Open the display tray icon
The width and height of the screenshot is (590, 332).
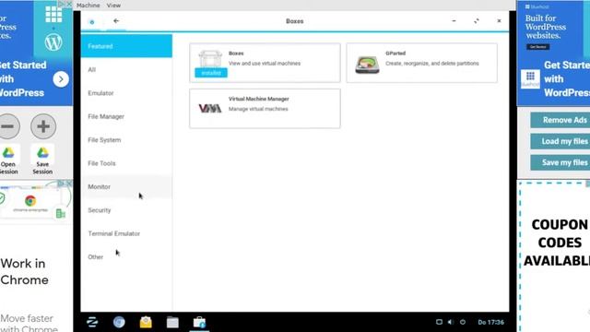point(439,322)
